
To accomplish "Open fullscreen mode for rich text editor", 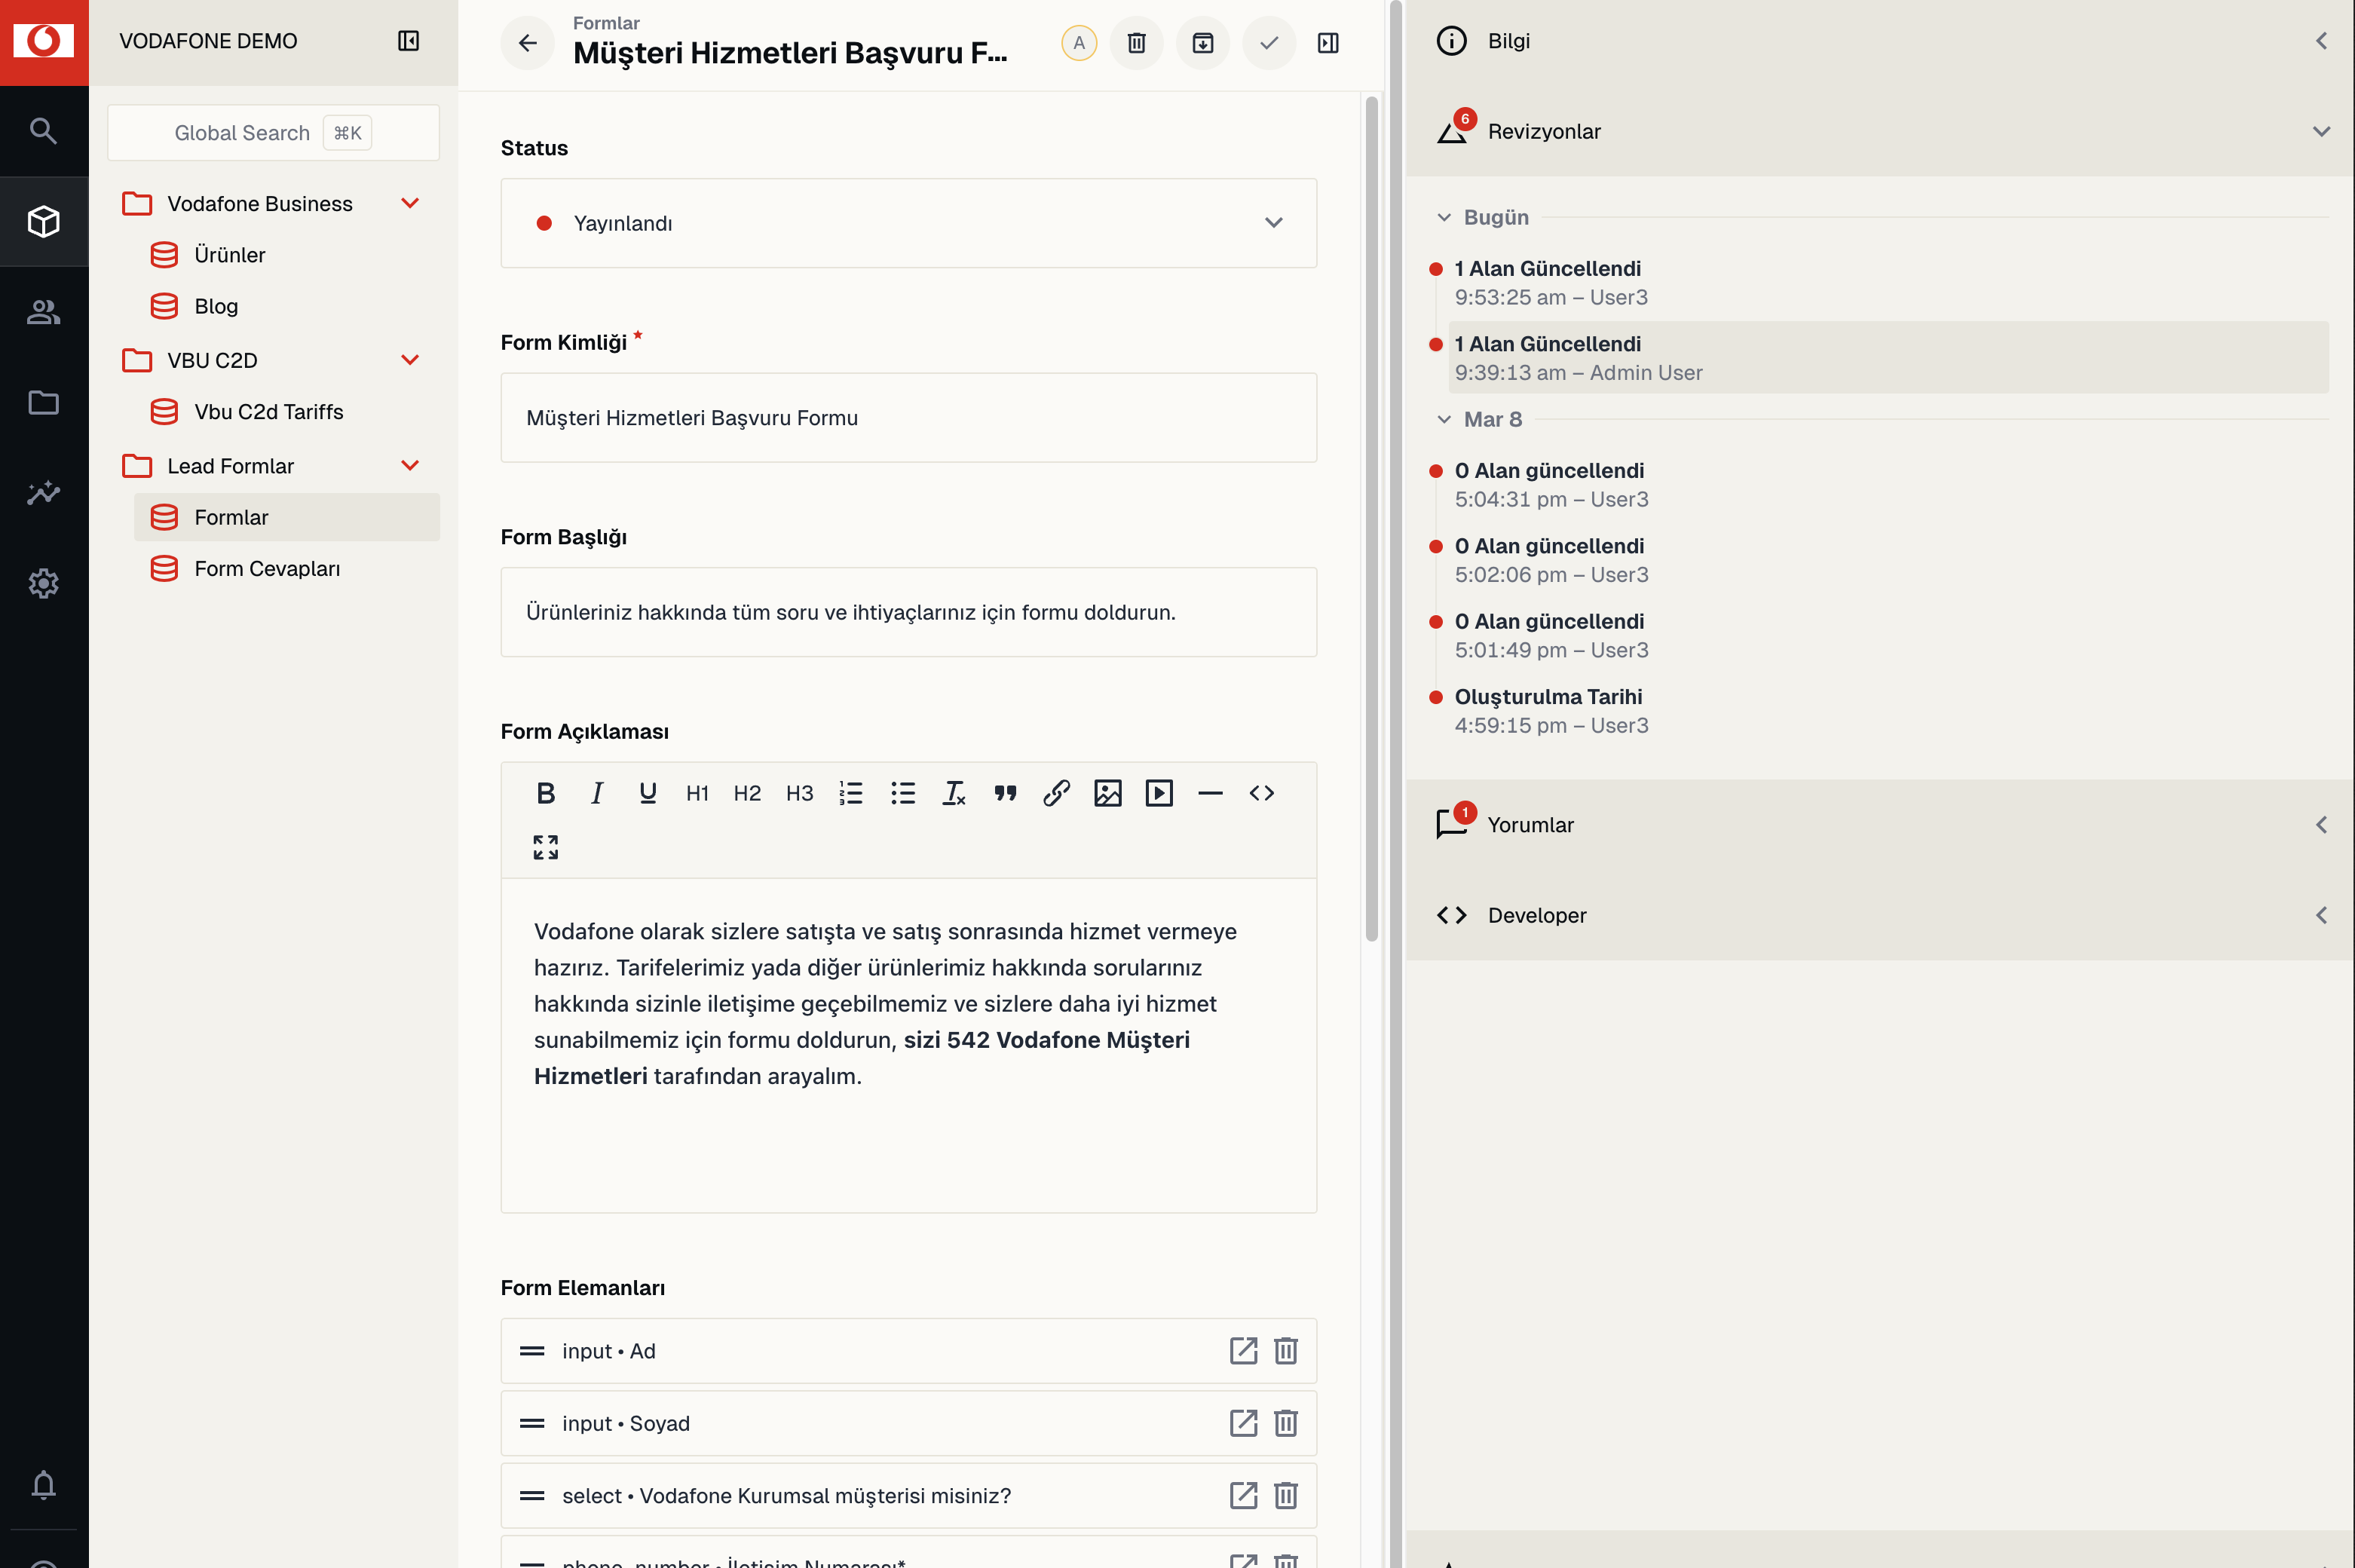I will click(x=545, y=847).
